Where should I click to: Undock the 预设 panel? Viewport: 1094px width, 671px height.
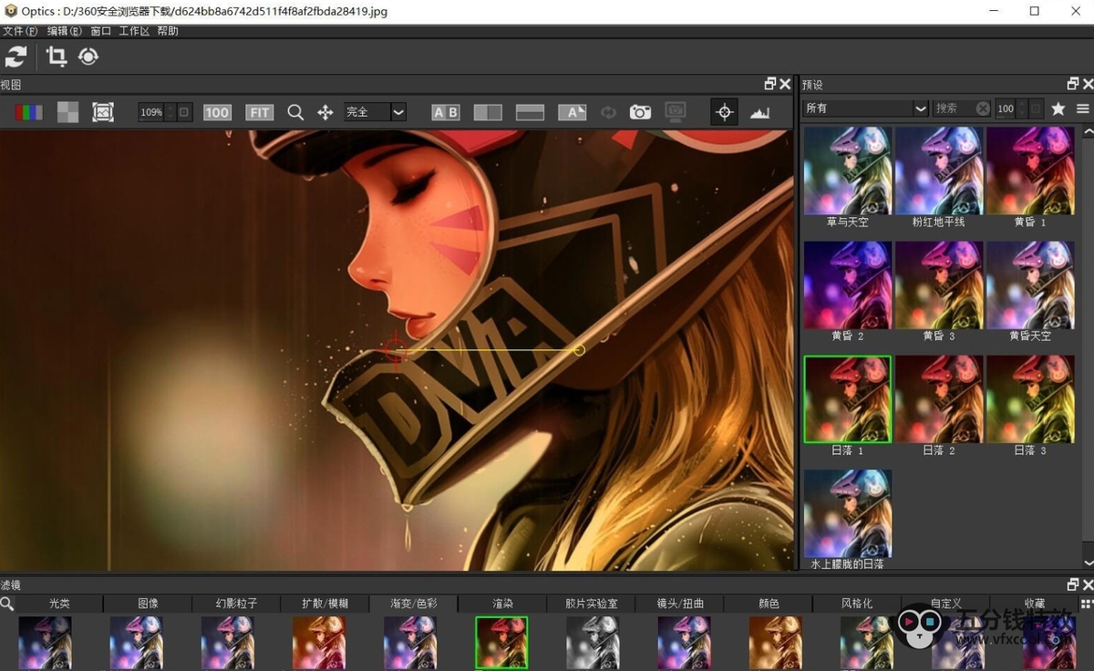(1073, 84)
